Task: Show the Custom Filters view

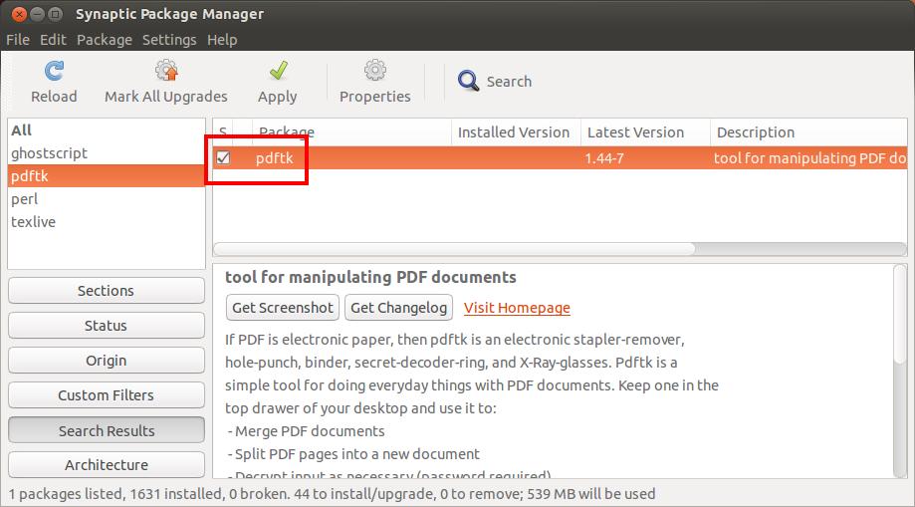Action: click(106, 395)
